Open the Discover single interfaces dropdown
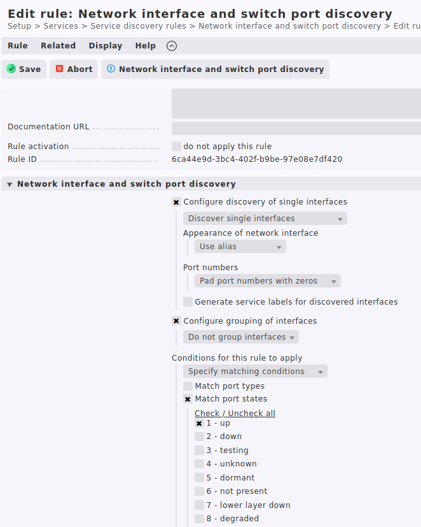Image resolution: width=421 pixels, height=527 pixels. [265, 219]
